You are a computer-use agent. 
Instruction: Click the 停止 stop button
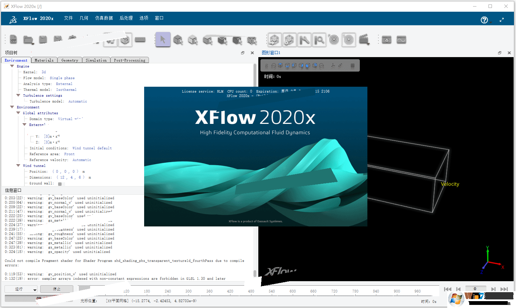[x=57, y=289]
